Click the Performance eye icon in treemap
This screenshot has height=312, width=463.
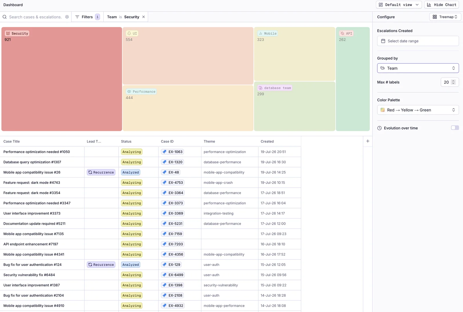click(x=129, y=92)
